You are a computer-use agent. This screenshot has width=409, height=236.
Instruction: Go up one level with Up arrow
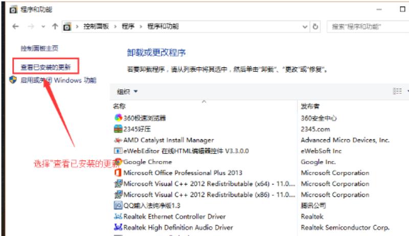(55, 27)
